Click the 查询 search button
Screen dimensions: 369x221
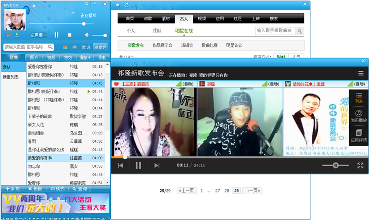80,189
